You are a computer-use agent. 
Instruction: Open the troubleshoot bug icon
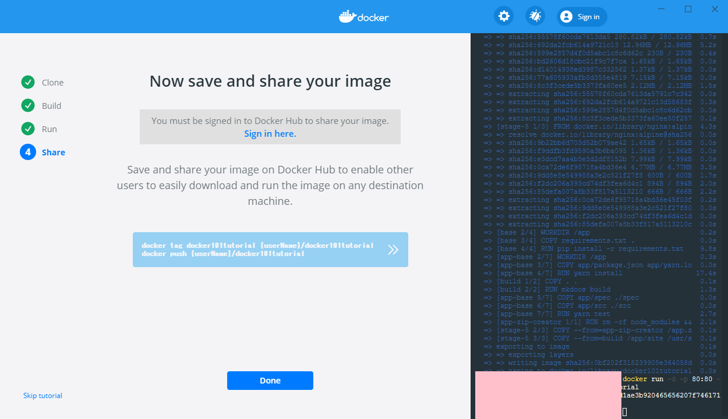pyautogui.click(x=535, y=16)
